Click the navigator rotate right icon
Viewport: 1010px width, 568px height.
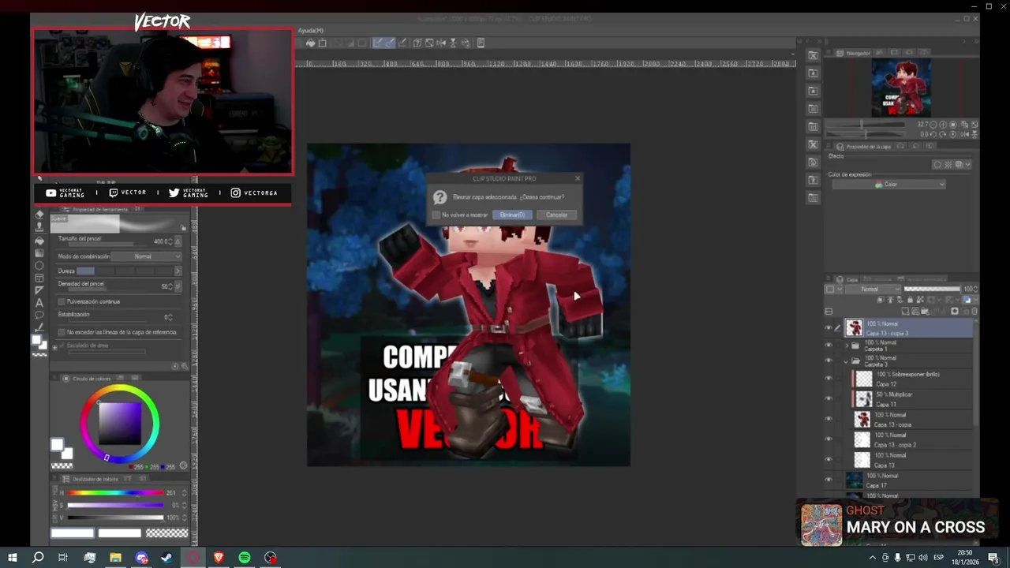943,134
